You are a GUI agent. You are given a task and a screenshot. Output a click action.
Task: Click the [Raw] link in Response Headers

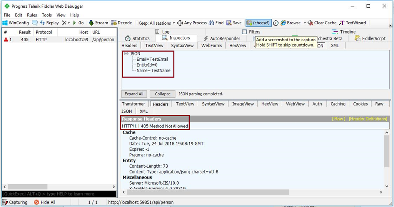pyautogui.click(x=339, y=119)
